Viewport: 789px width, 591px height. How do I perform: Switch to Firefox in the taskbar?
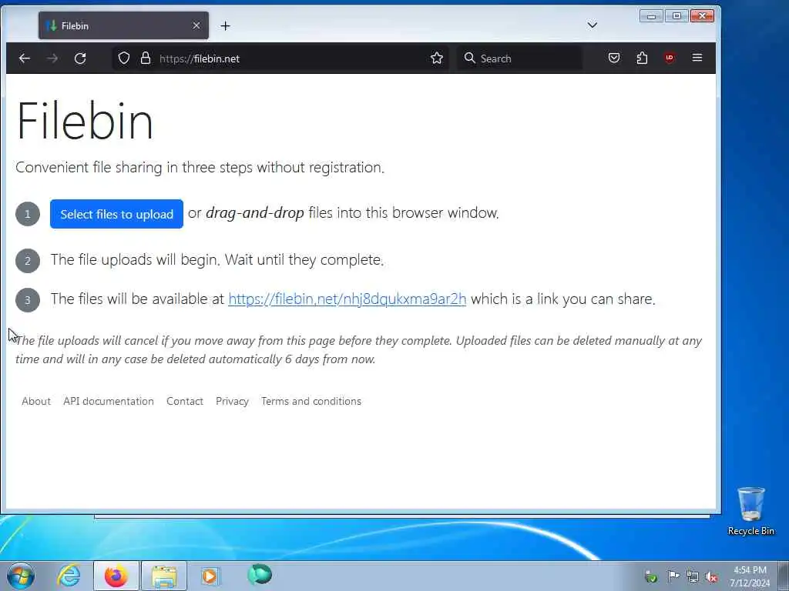pos(116,576)
